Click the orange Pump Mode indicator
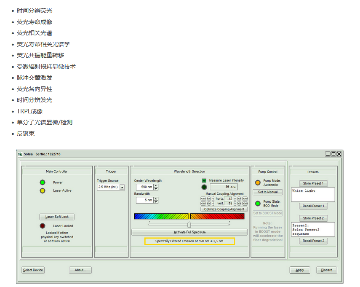This screenshot has width=360, height=287. (258, 182)
